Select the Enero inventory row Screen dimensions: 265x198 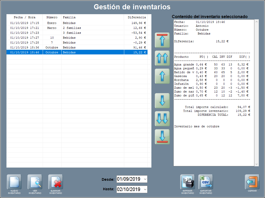(52, 23)
